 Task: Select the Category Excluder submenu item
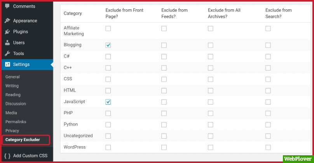[23, 139]
